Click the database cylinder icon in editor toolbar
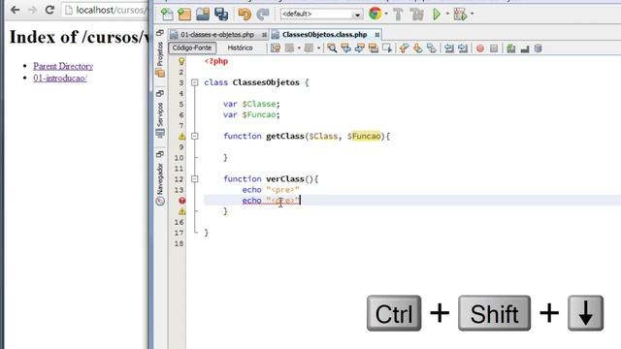 [538, 48]
